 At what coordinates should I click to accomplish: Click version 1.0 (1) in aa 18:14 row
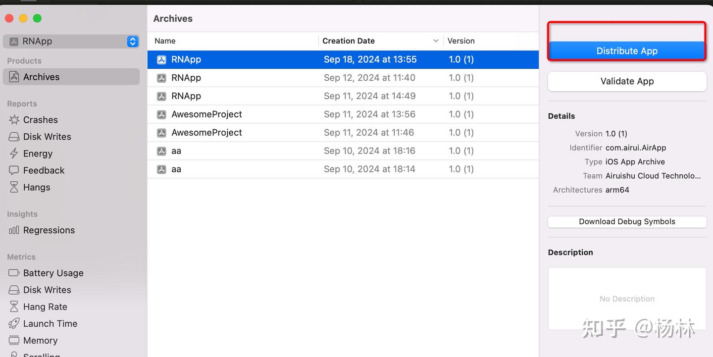(461, 169)
